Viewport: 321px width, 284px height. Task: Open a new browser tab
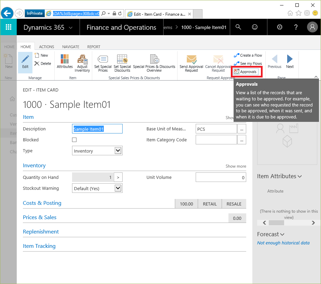(x=198, y=14)
